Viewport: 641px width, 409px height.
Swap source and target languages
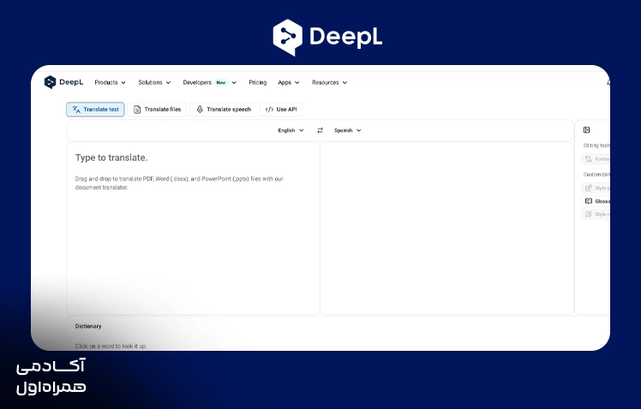320,130
